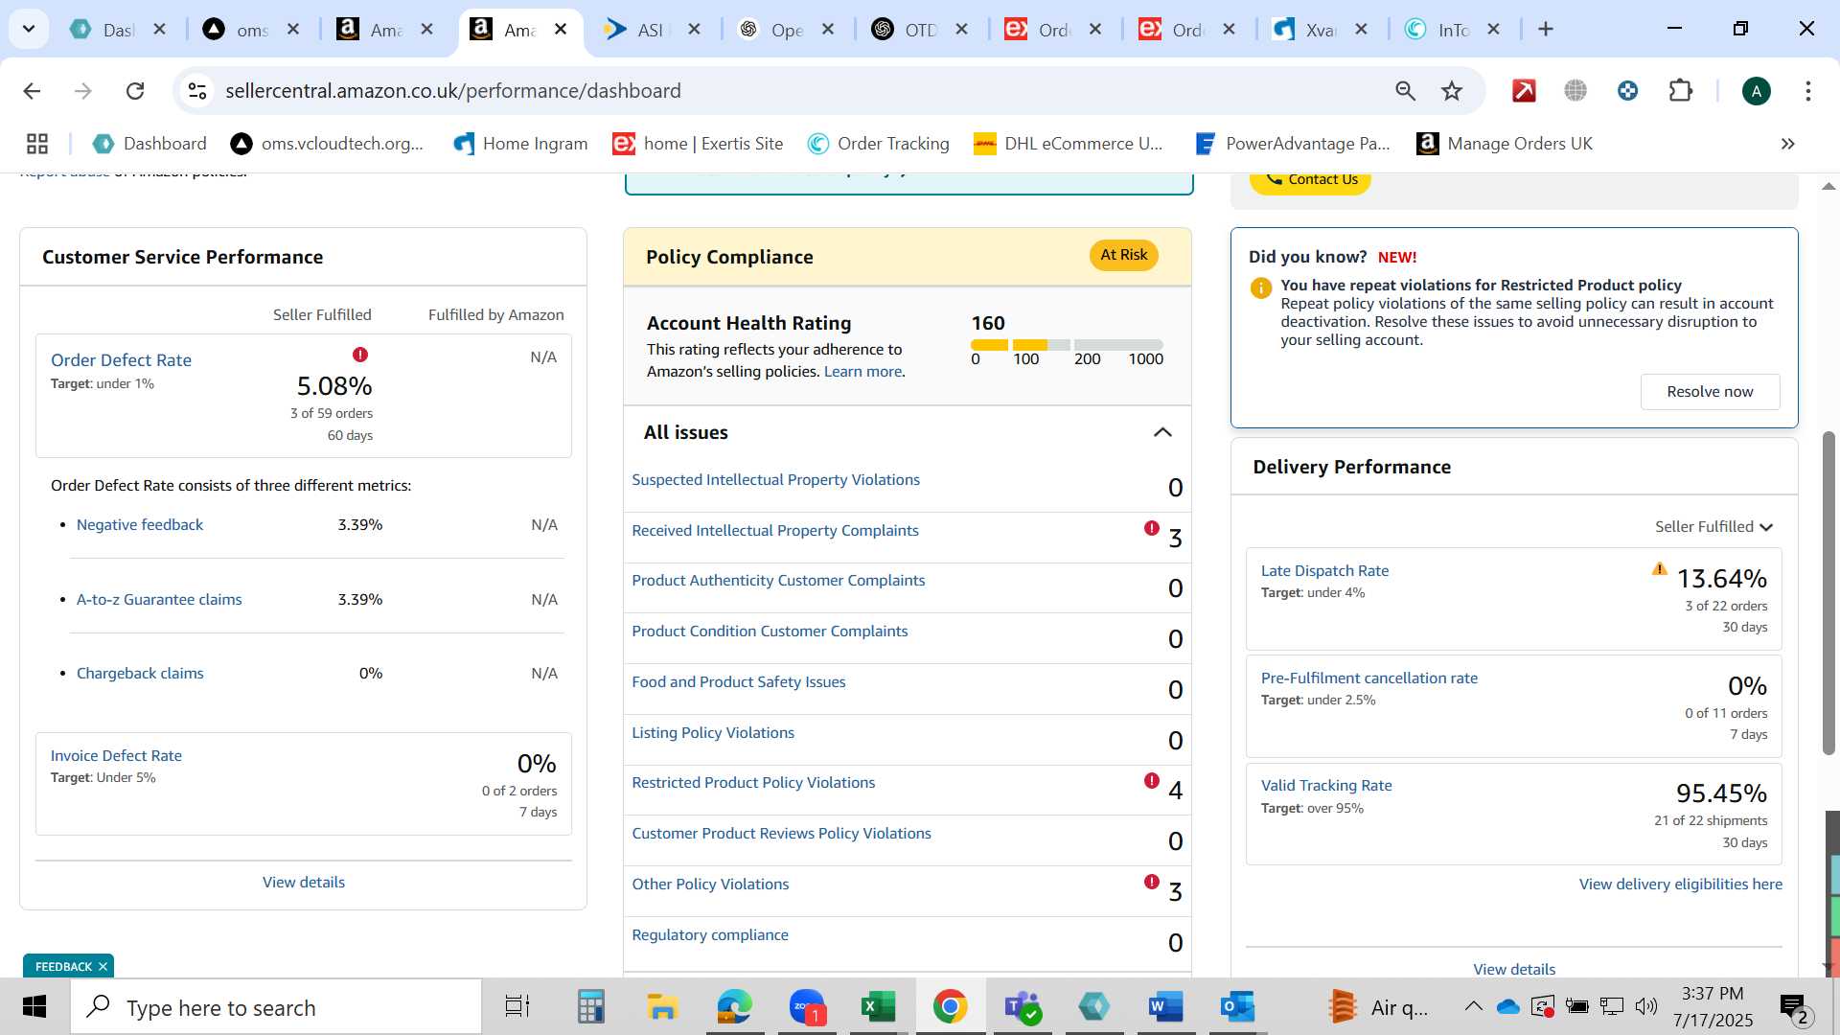
Task: Click Learn more under Account Health Rating
Action: [x=862, y=372]
